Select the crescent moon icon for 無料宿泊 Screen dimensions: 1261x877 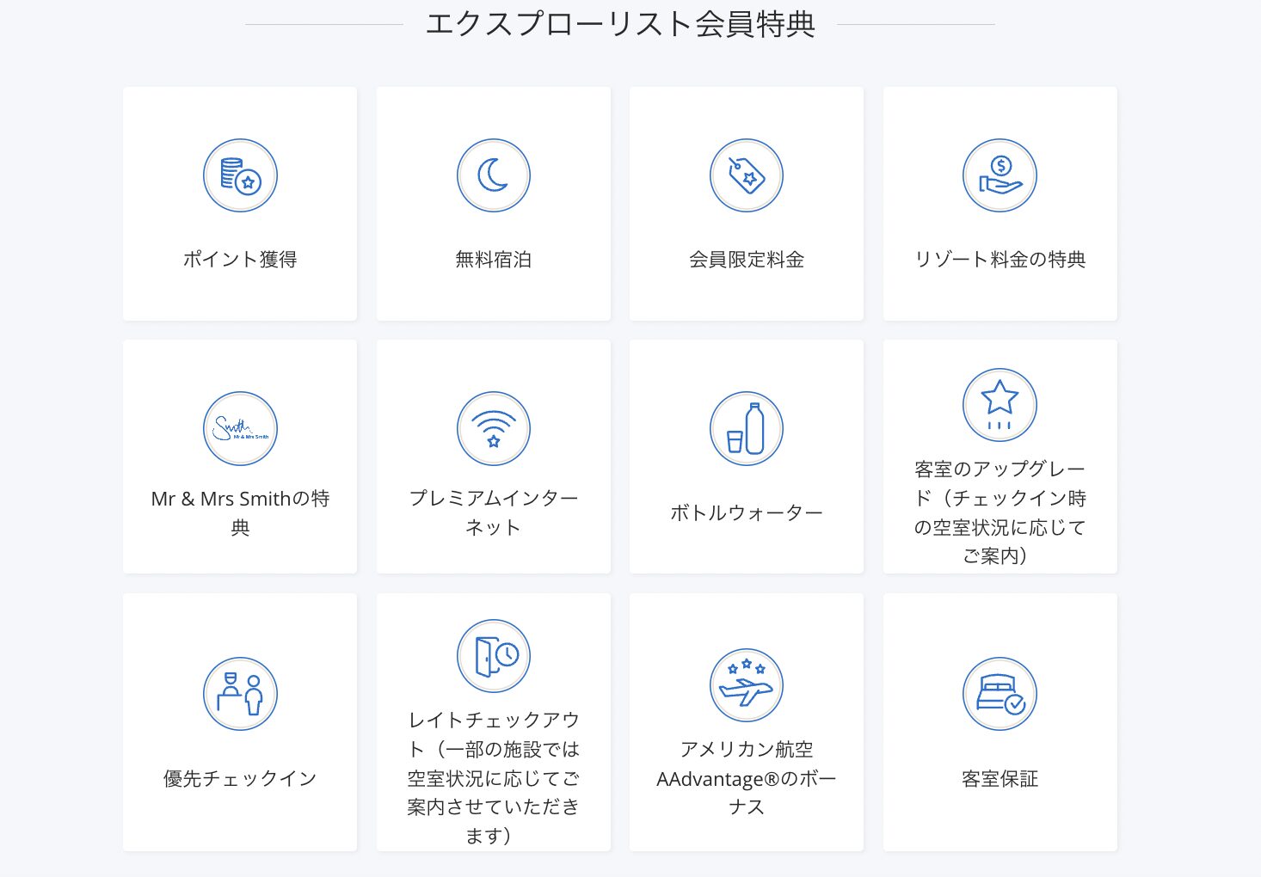point(493,175)
